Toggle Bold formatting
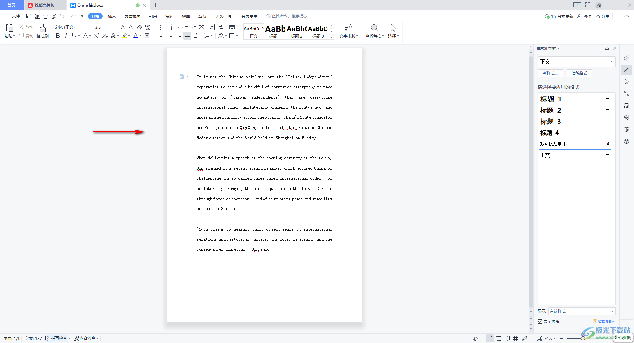This screenshot has width=634, height=343. (x=58, y=36)
